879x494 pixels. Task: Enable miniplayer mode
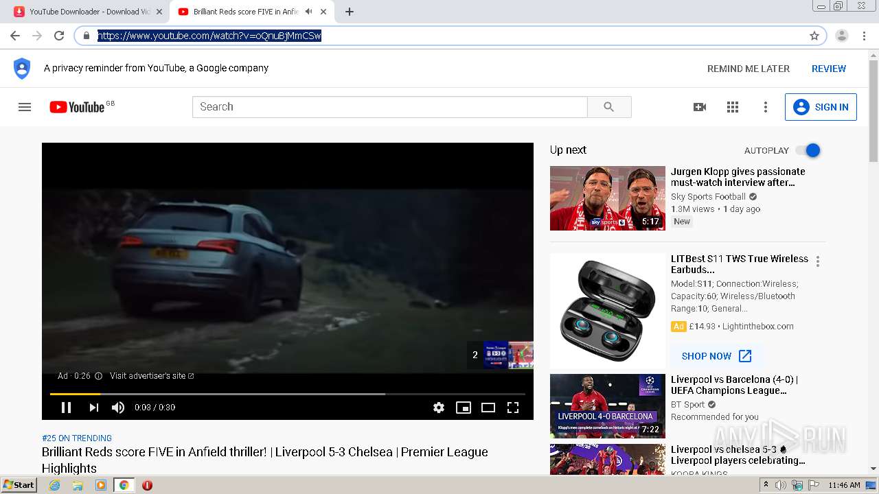(464, 408)
